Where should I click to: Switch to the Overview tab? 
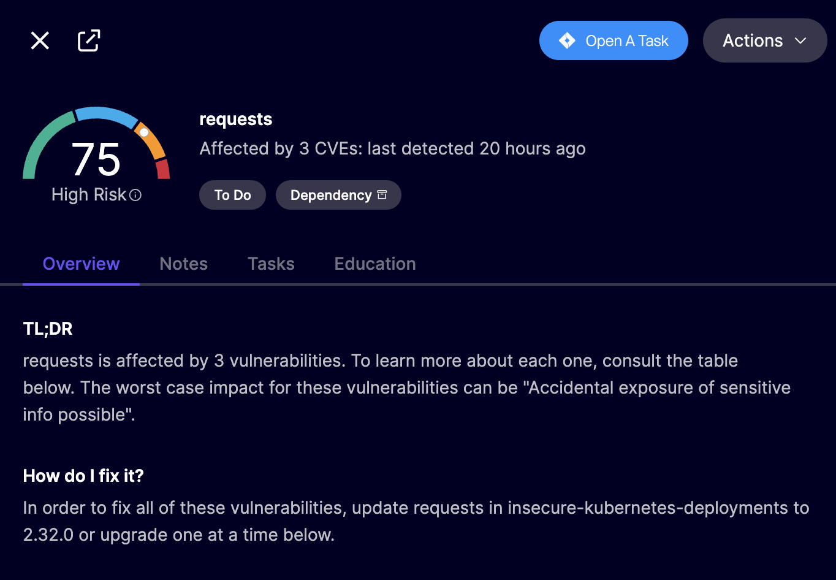[x=81, y=264]
